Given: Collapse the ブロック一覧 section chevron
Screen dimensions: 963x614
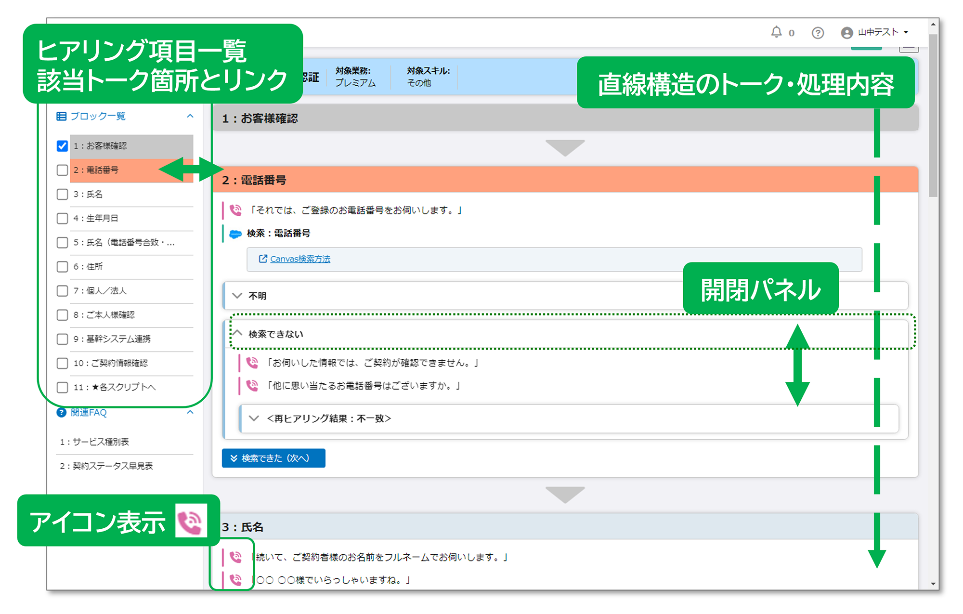Looking at the screenshot, I should pyautogui.click(x=190, y=116).
